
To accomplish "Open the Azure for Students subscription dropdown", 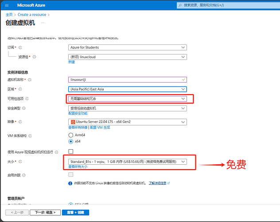I will [128, 48].
